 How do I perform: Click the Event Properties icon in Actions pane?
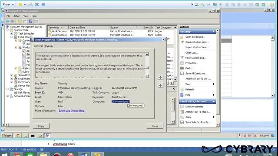[x=182, y=107]
